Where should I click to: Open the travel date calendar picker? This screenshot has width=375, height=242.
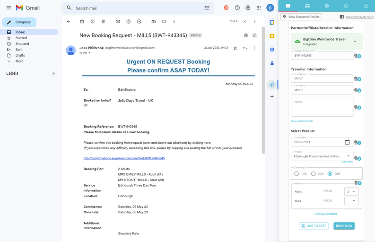coord(347,142)
